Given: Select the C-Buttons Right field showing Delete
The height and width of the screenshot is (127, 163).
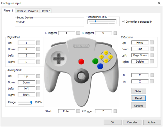Looking at the screenshot, I should pyautogui.click(x=140, y=61).
